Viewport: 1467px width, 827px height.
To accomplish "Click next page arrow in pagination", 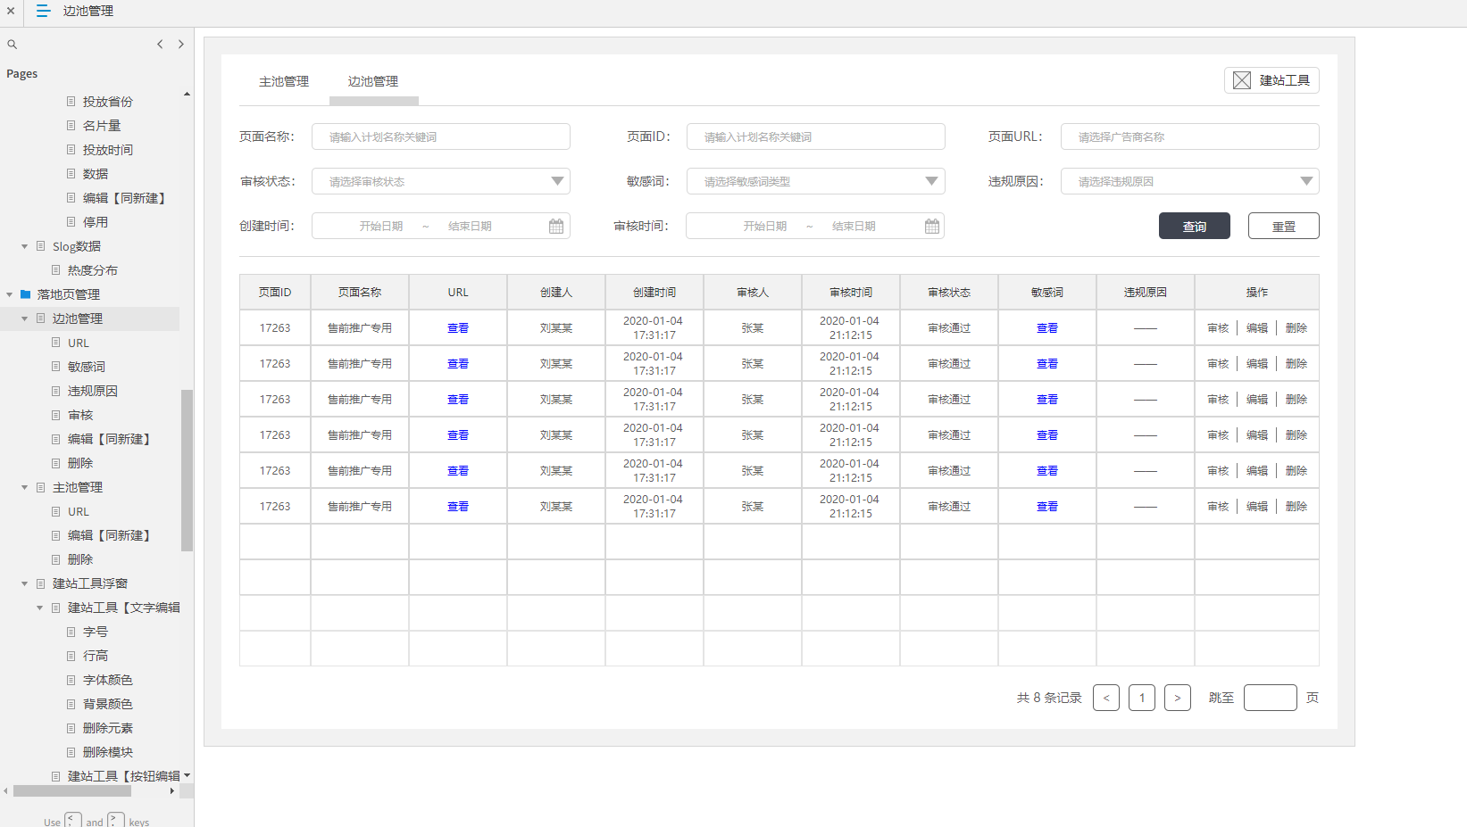I will 1177,698.
